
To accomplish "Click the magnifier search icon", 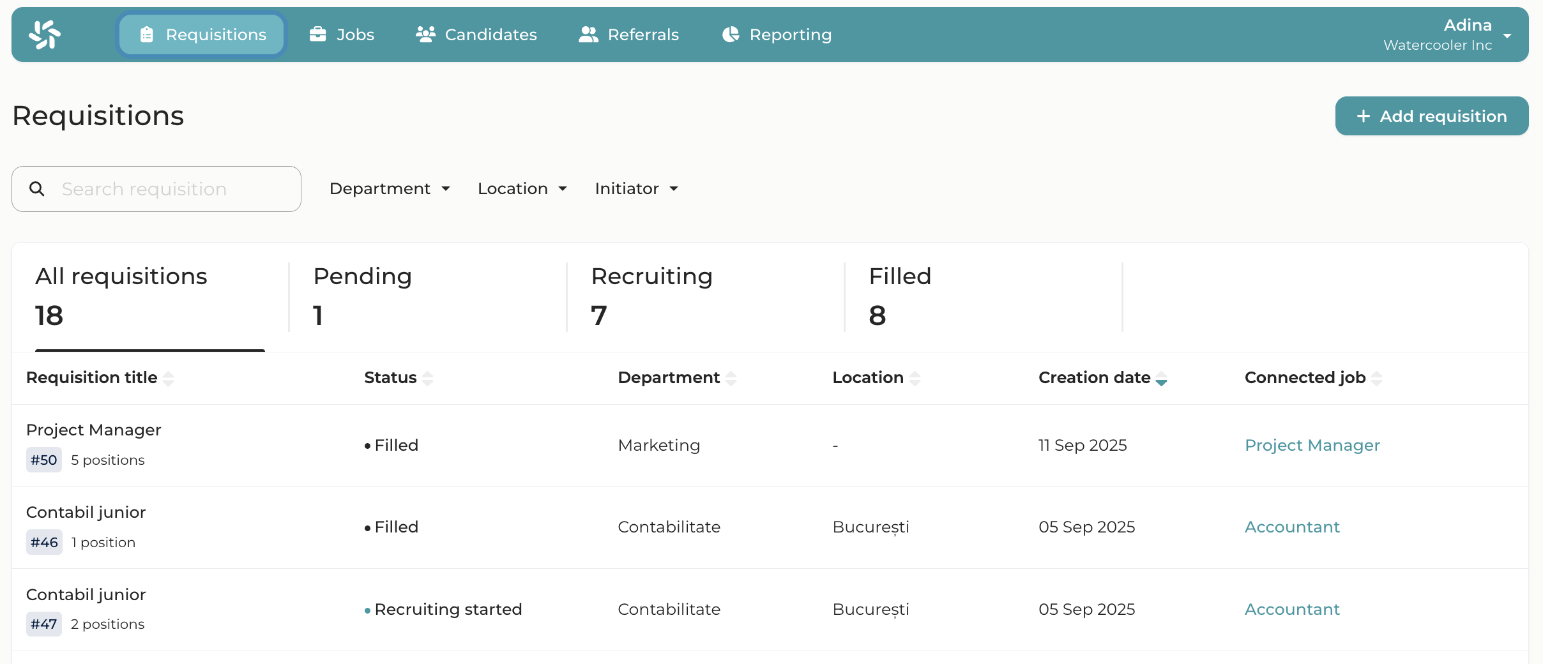I will pyautogui.click(x=37, y=189).
